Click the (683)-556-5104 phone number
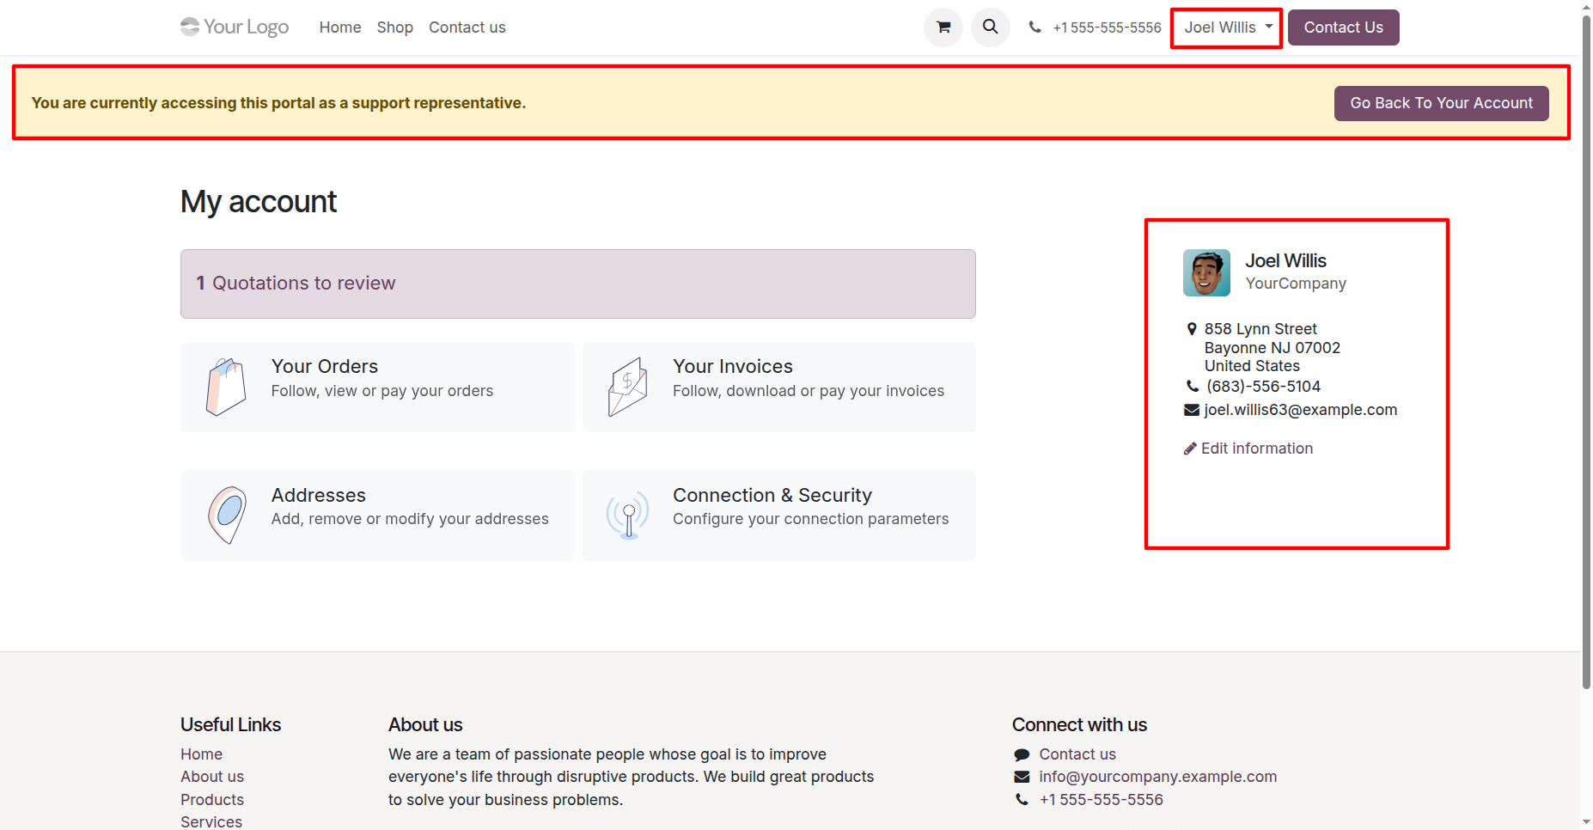 (x=1263, y=387)
